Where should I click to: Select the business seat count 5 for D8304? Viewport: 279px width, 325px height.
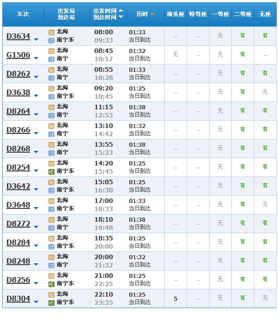176,298
